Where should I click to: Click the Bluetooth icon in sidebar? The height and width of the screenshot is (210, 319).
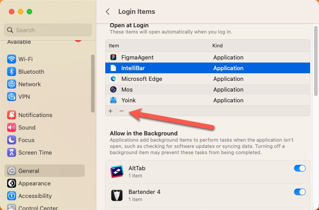pos(12,71)
